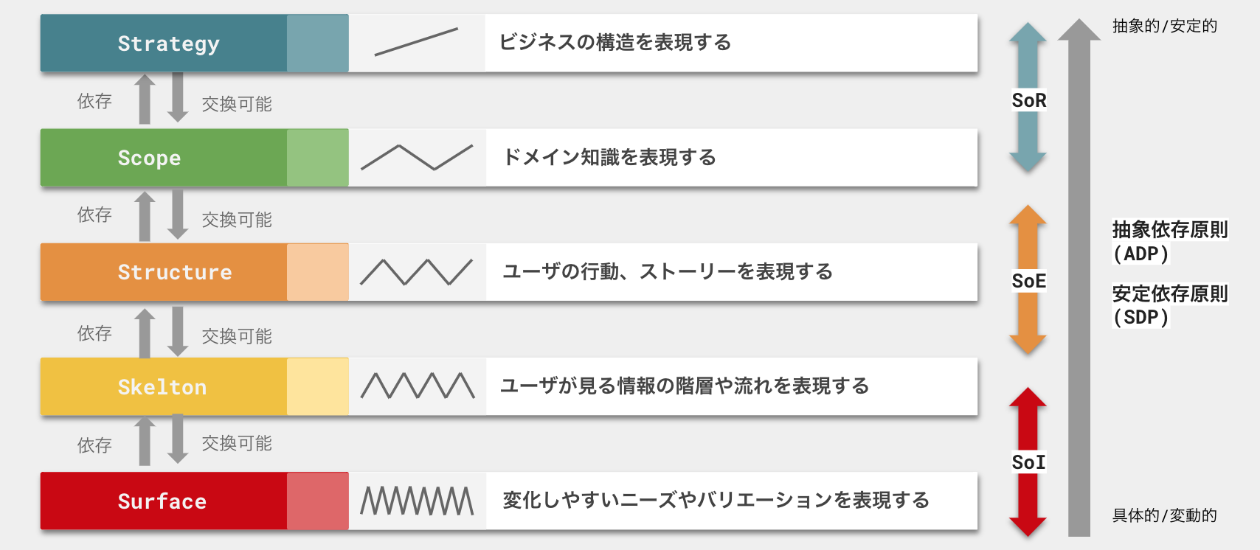This screenshot has height=550, width=1260.
Task: Click the dense wave icon beside Surface
Action: [x=417, y=501]
